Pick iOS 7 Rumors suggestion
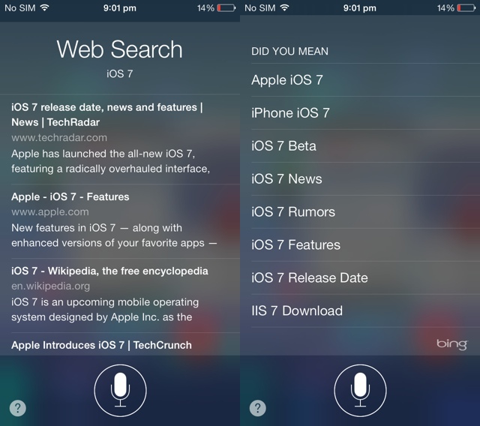The height and width of the screenshot is (426, 480). coord(365,211)
